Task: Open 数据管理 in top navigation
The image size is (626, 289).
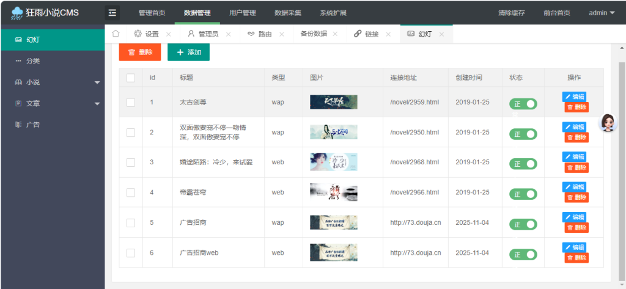Action: (197, 13)
